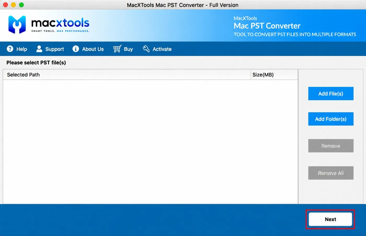The image size is (366, 236).
Task: Click 'TOOL TO CONVERT PST FILES' tagline
Action: point(295,34)
